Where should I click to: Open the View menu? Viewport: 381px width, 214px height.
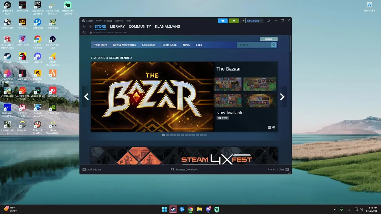click(99, 21)
